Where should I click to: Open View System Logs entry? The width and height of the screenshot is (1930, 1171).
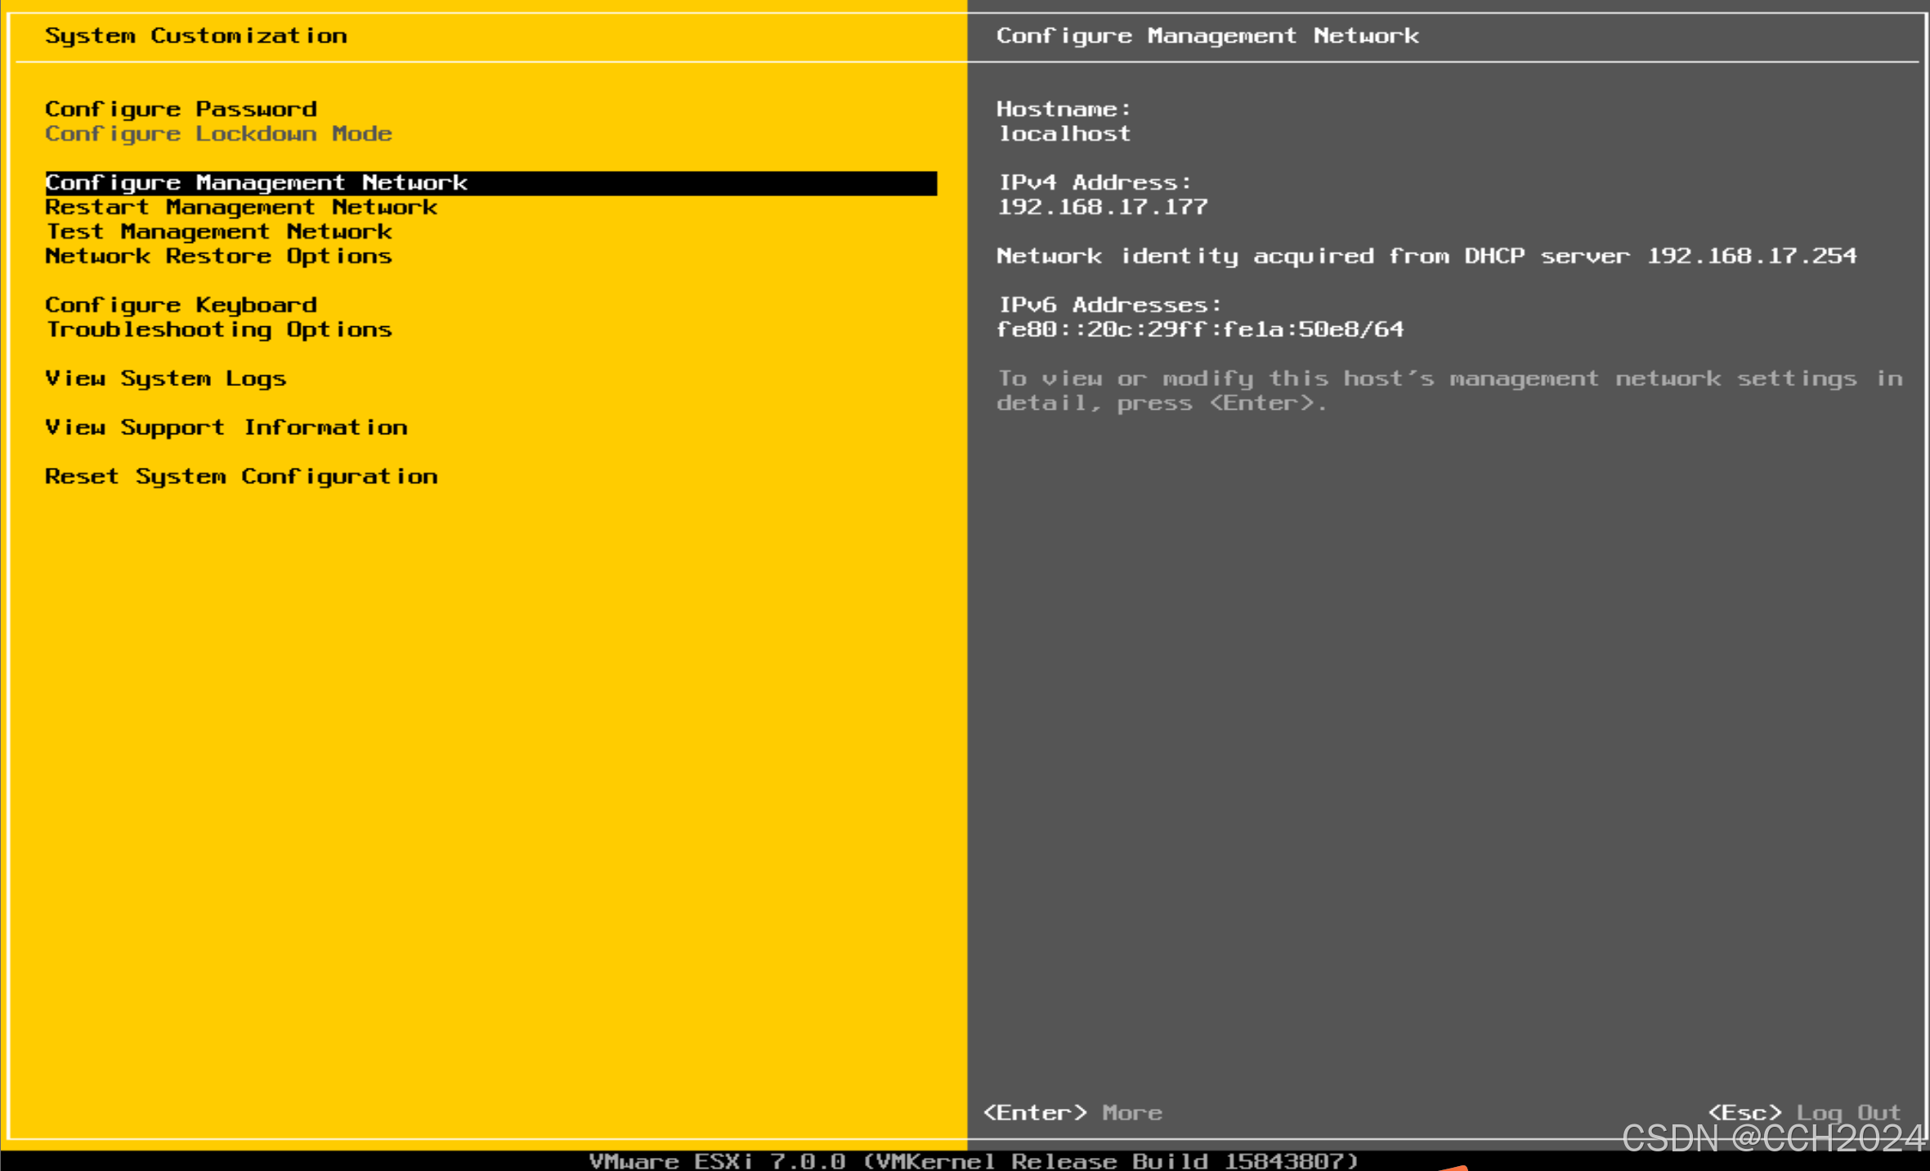tap(165, 379)
